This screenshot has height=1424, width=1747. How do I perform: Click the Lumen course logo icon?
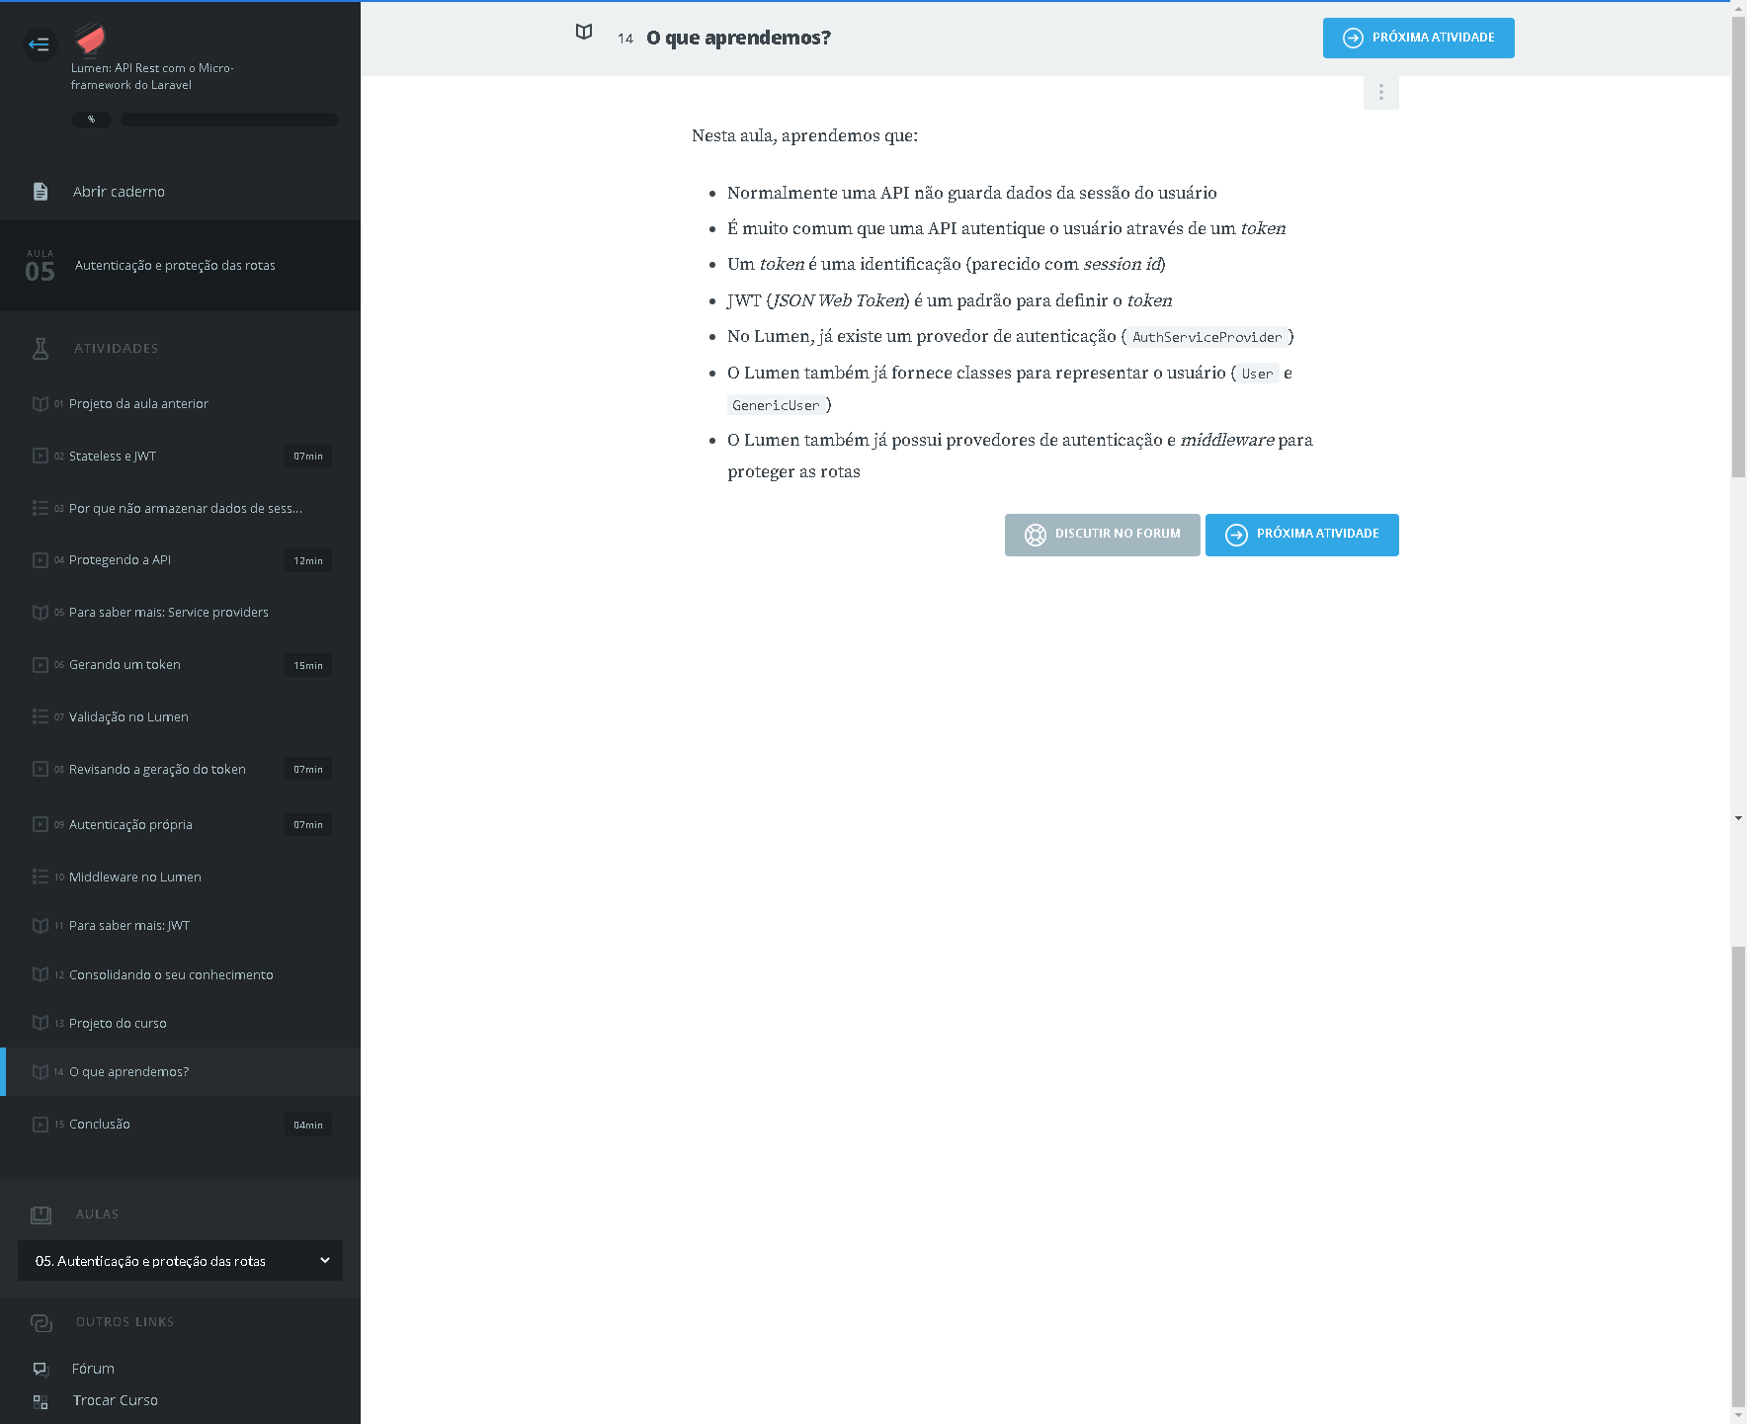[90, 39]
